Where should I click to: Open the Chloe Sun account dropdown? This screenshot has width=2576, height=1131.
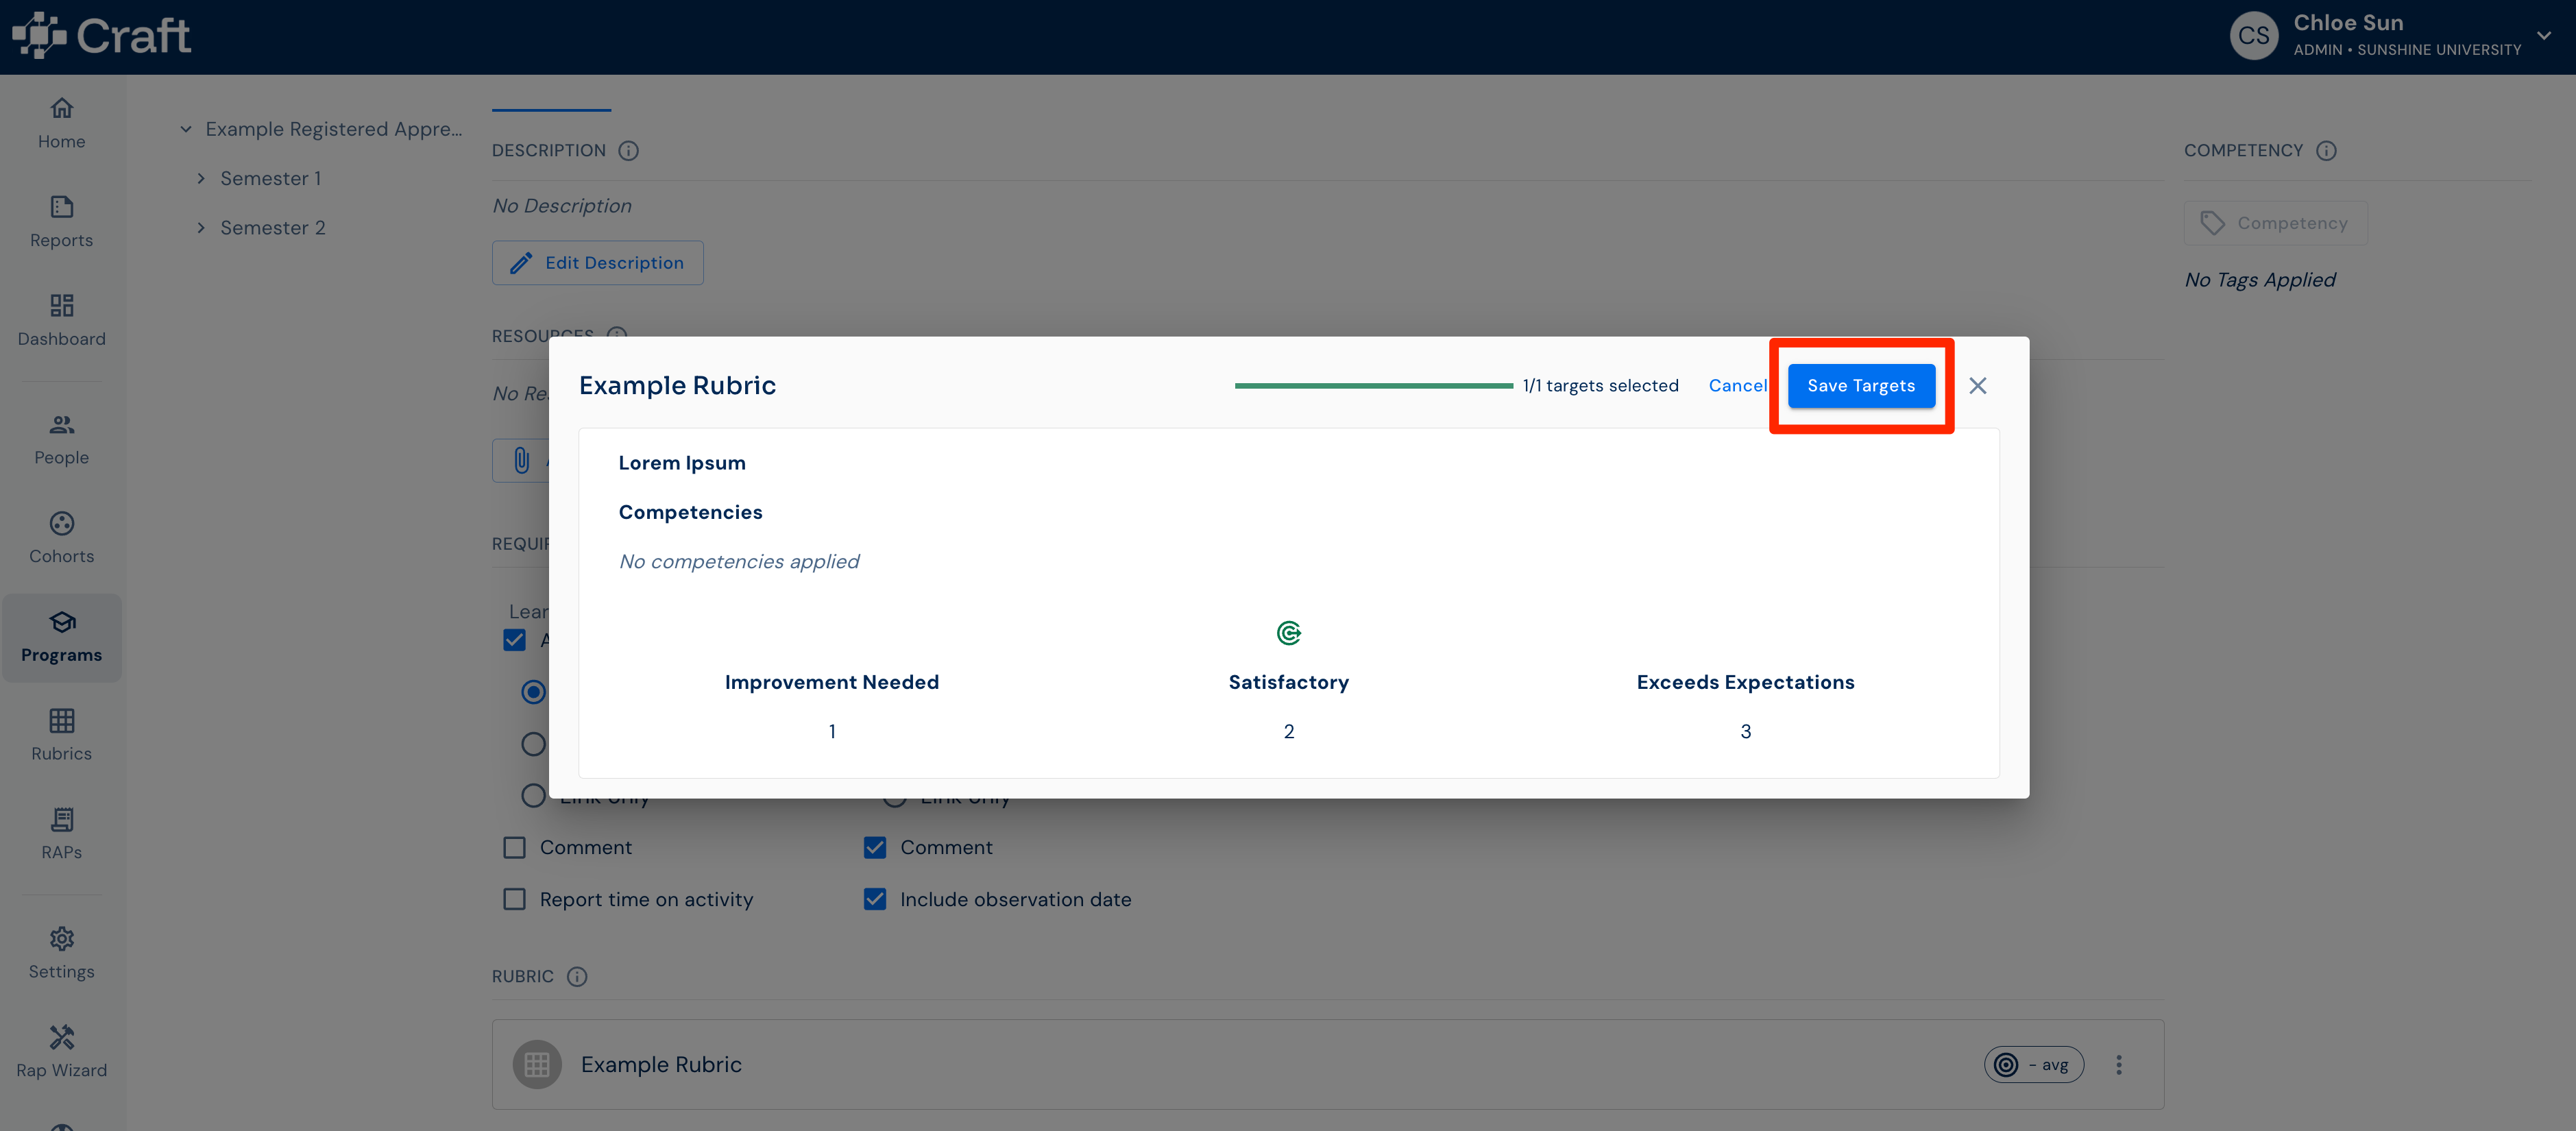pyautogui.click(x=2543, y=36)
